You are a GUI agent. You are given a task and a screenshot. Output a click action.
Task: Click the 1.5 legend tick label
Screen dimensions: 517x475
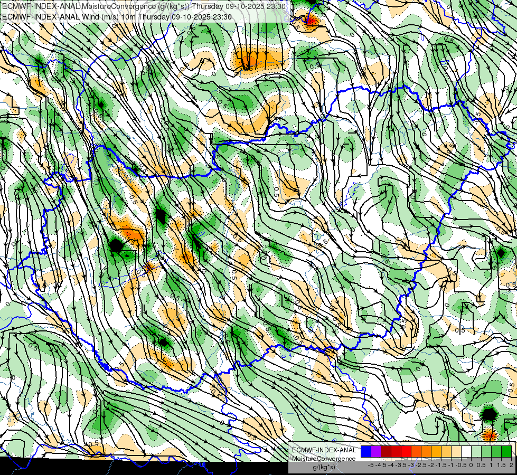click(502, 465)
